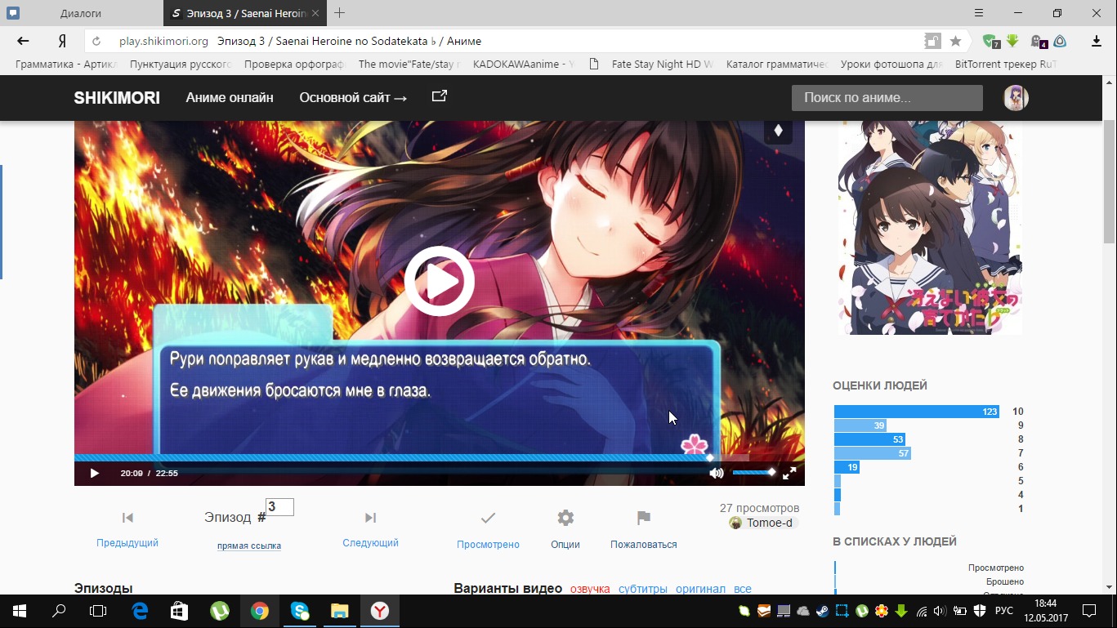Screen dimensions: 1117x628
Task: Report video using Пожаловаться flag icon
Action: pyautogui.click(x=644, y=518)
